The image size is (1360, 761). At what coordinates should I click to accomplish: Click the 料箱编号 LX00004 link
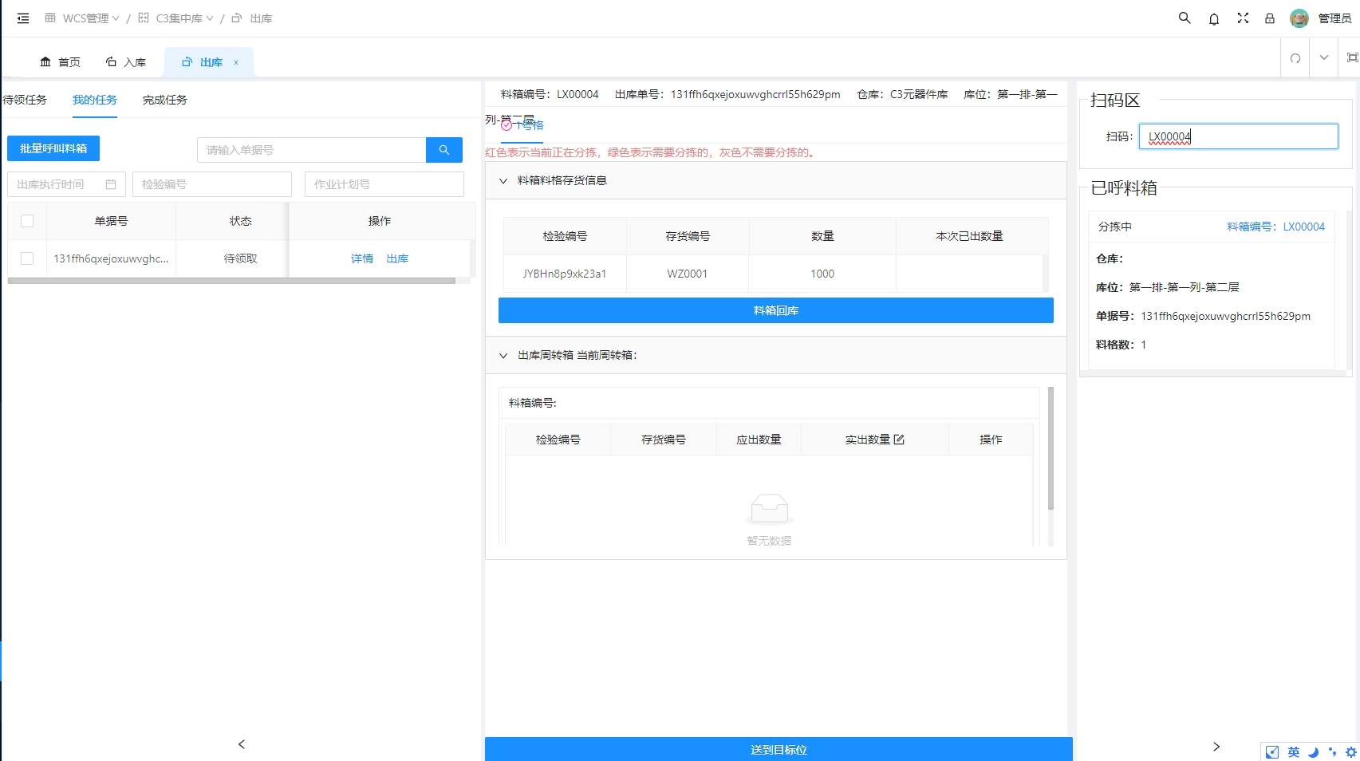click(x=1275, y=227)
